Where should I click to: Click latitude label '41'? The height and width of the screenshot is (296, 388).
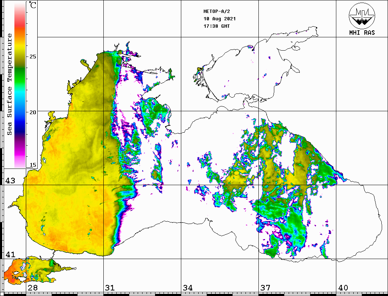point(10,254)
